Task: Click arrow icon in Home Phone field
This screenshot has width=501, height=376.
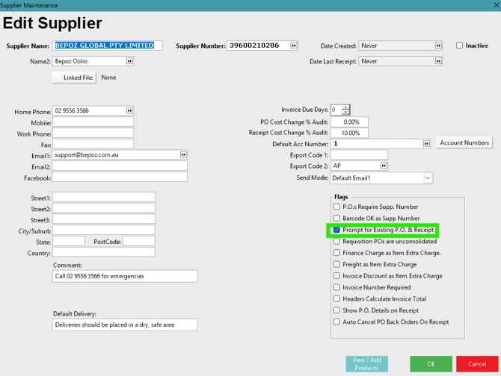Action: 129,110
